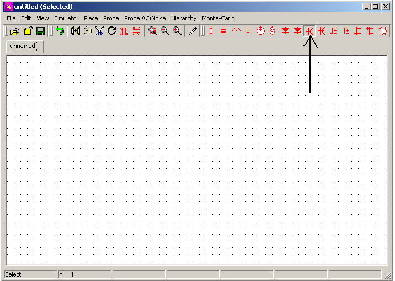Select the zoom box magnifier icon

click(152, 31)
